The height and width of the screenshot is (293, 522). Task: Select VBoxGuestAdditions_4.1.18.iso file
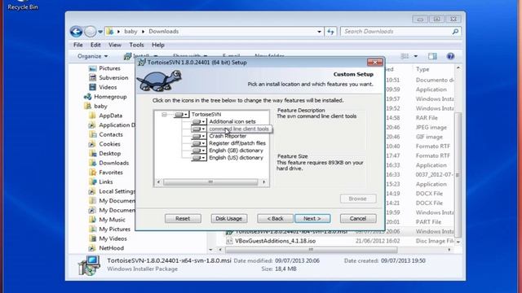pos(275,241)
